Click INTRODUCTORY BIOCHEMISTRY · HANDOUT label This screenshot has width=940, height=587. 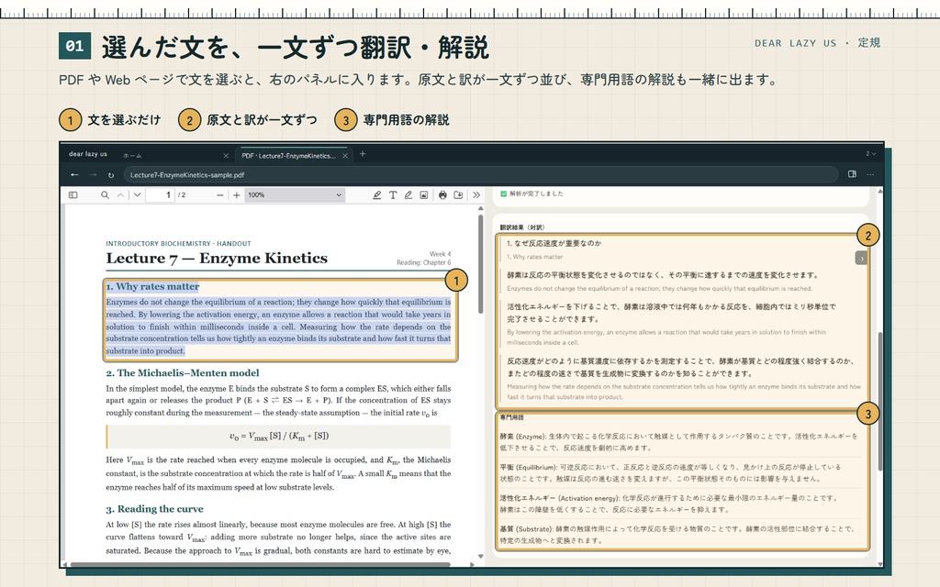pos(178,244)
